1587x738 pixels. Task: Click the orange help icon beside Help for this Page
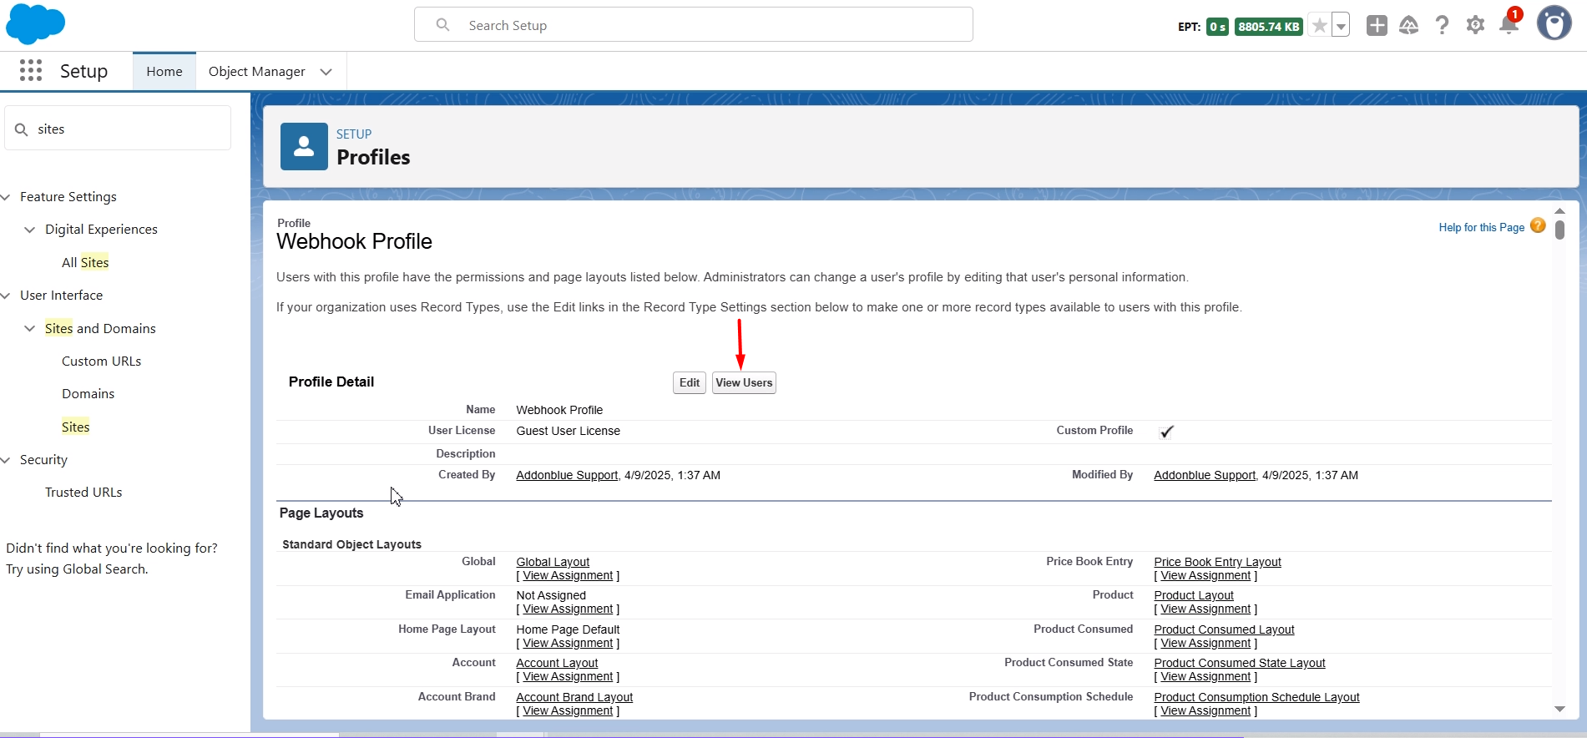(1538, 226)
